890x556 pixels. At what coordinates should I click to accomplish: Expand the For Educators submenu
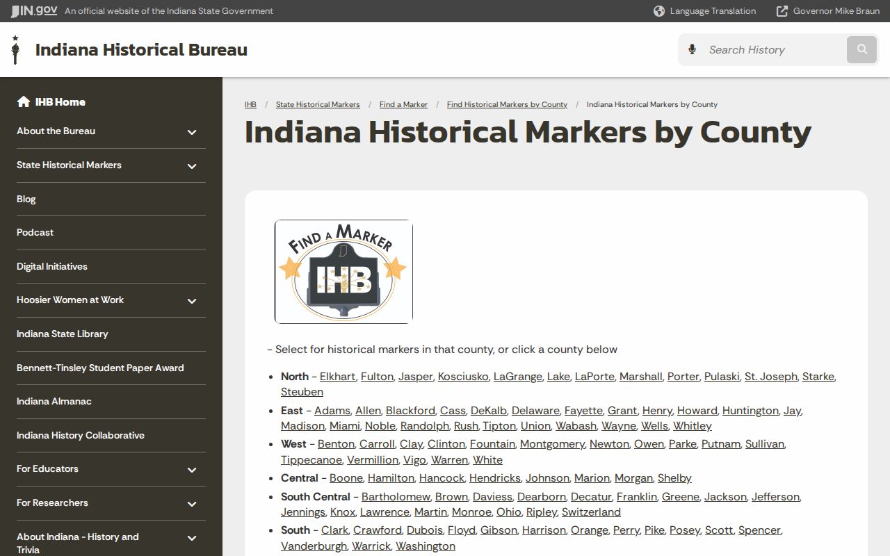[192, 470]
